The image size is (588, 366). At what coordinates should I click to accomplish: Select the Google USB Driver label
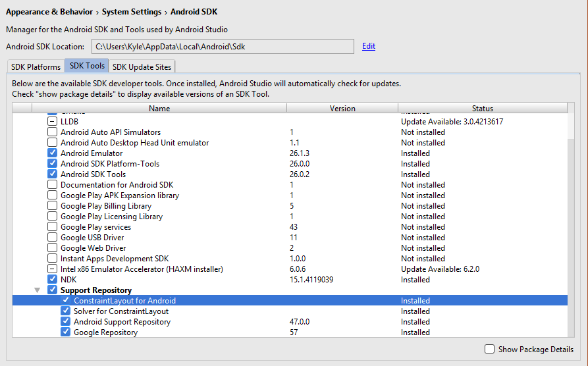(x=92, y=238)
